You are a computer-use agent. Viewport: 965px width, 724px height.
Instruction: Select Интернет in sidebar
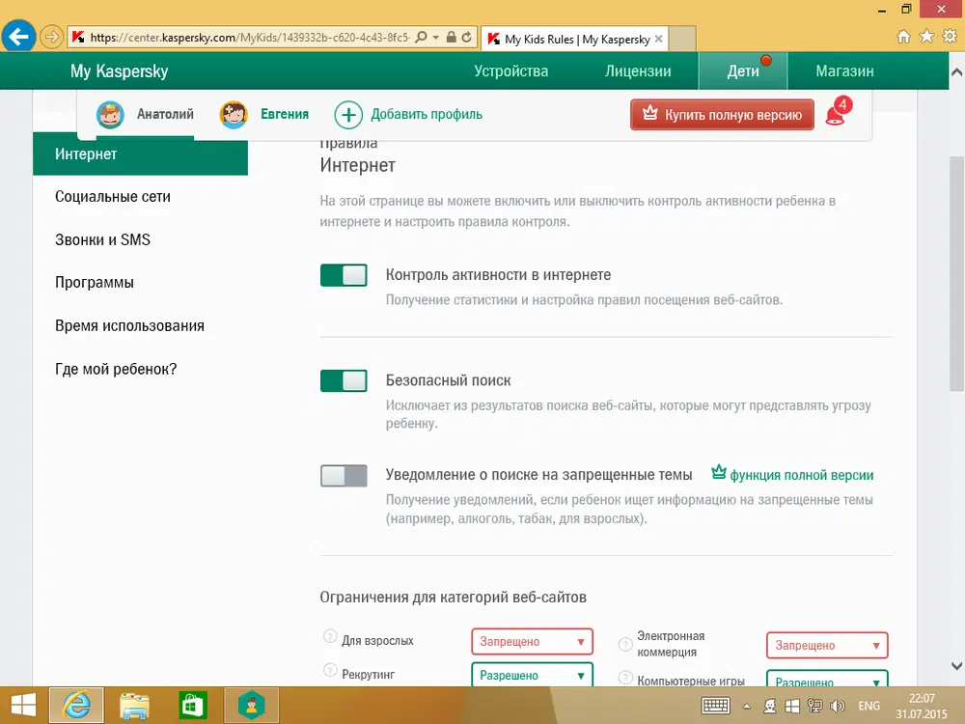coord(140,153)
